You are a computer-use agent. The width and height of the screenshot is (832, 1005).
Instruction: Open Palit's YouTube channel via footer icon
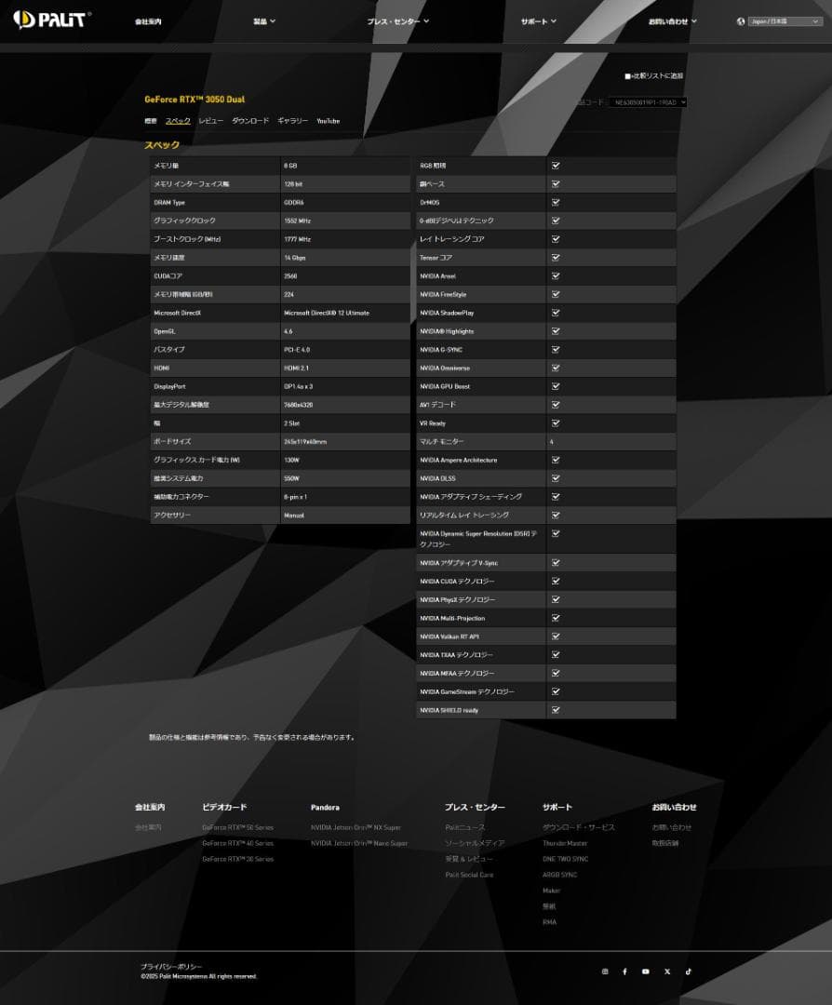pos(646,971)
